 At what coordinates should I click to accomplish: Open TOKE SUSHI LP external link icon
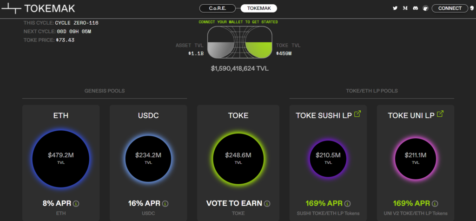pyautogui.click(x=358, y=114)
